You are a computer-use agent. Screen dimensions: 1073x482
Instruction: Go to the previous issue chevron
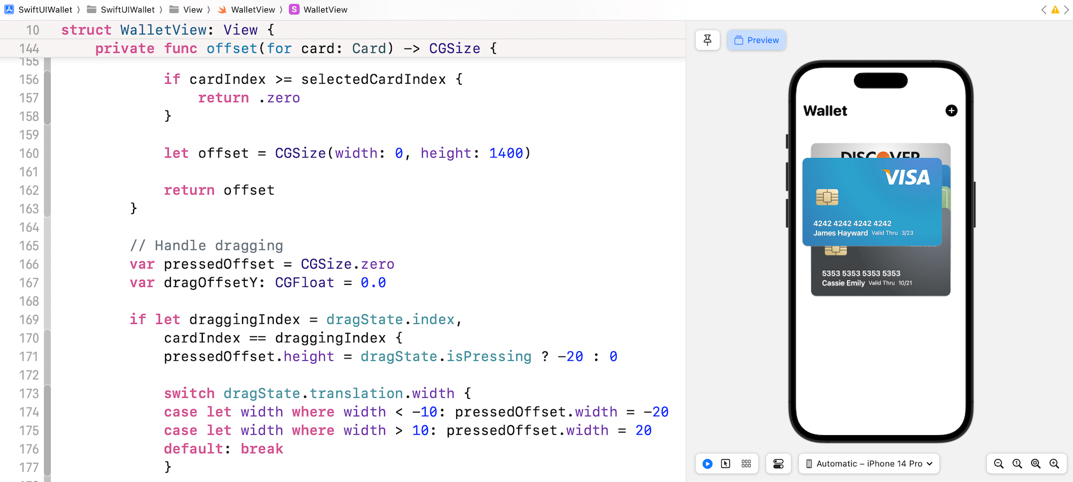[x=1043, y=9]
